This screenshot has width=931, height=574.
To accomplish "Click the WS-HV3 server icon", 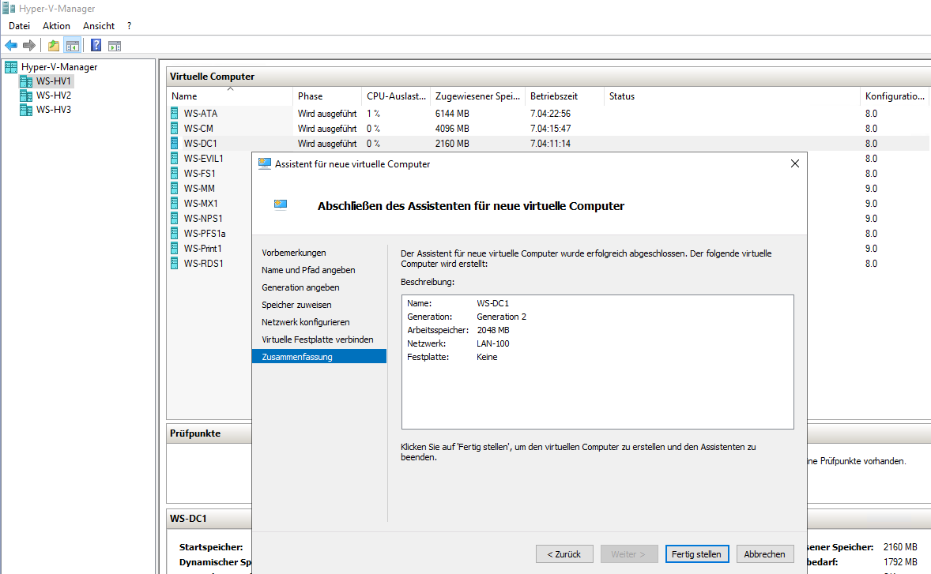I will coord(25,110).
